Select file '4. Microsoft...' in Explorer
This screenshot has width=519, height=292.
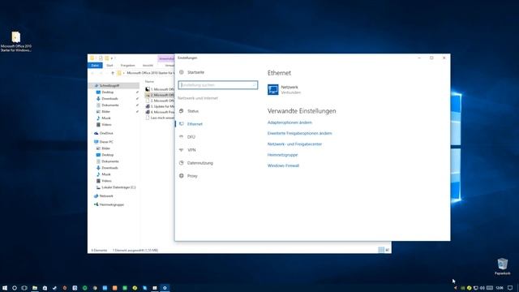pyautogui.click(x=160, y=112)
